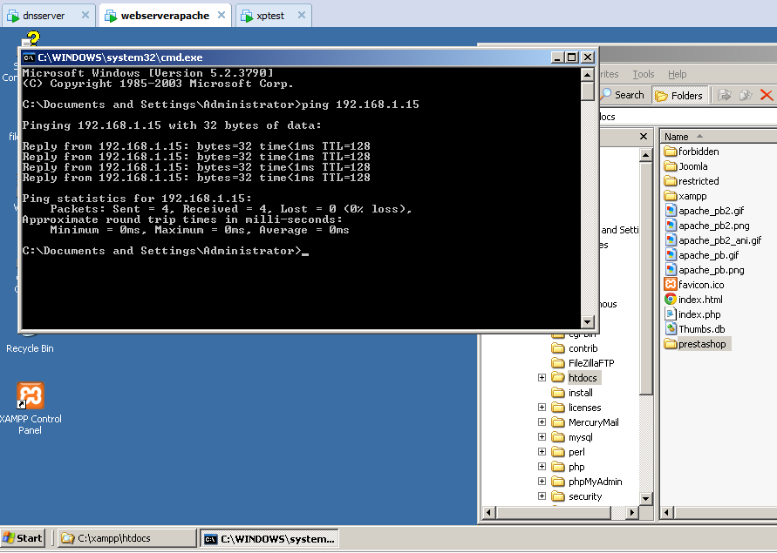The height and width of the screenshot is (553, 777).
Task: Expand the MercuryMail tree node
Action: [x=542, y=422]
